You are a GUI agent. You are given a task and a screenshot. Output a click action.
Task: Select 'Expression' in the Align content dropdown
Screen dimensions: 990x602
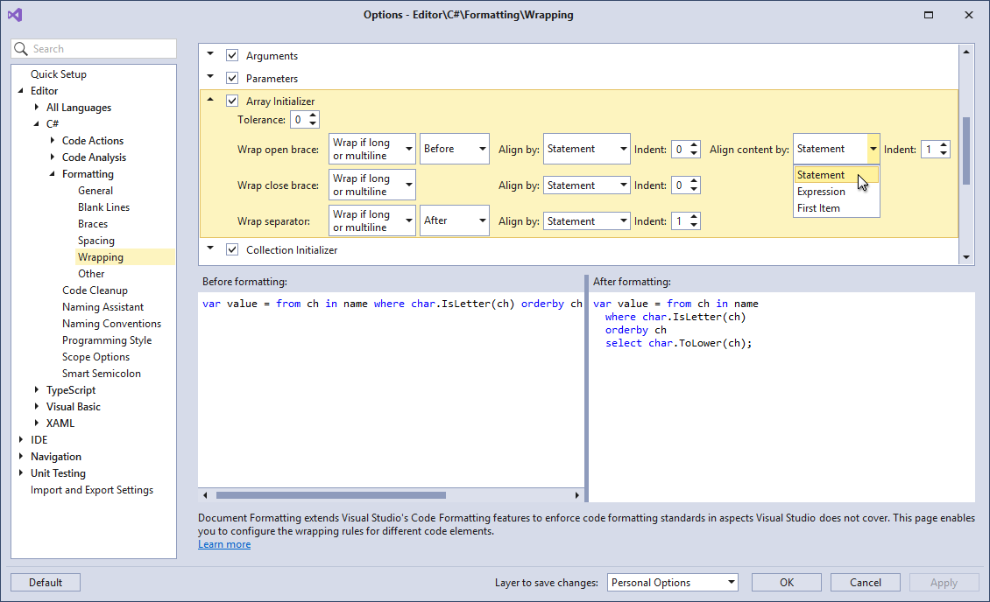pos(821,192)
